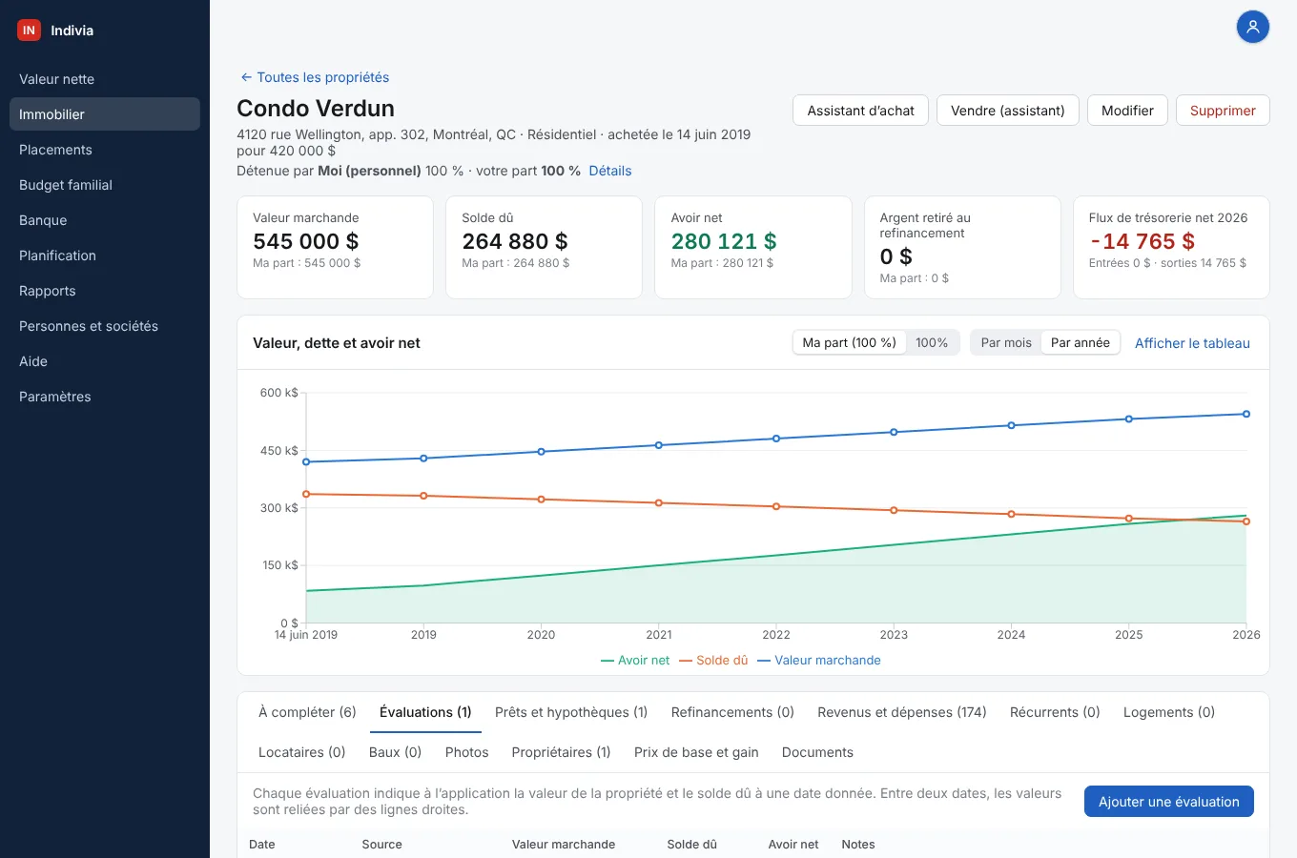Toggle Solde dû legend series
This screenshot has width=1297, height=858.
pos(713,660)
